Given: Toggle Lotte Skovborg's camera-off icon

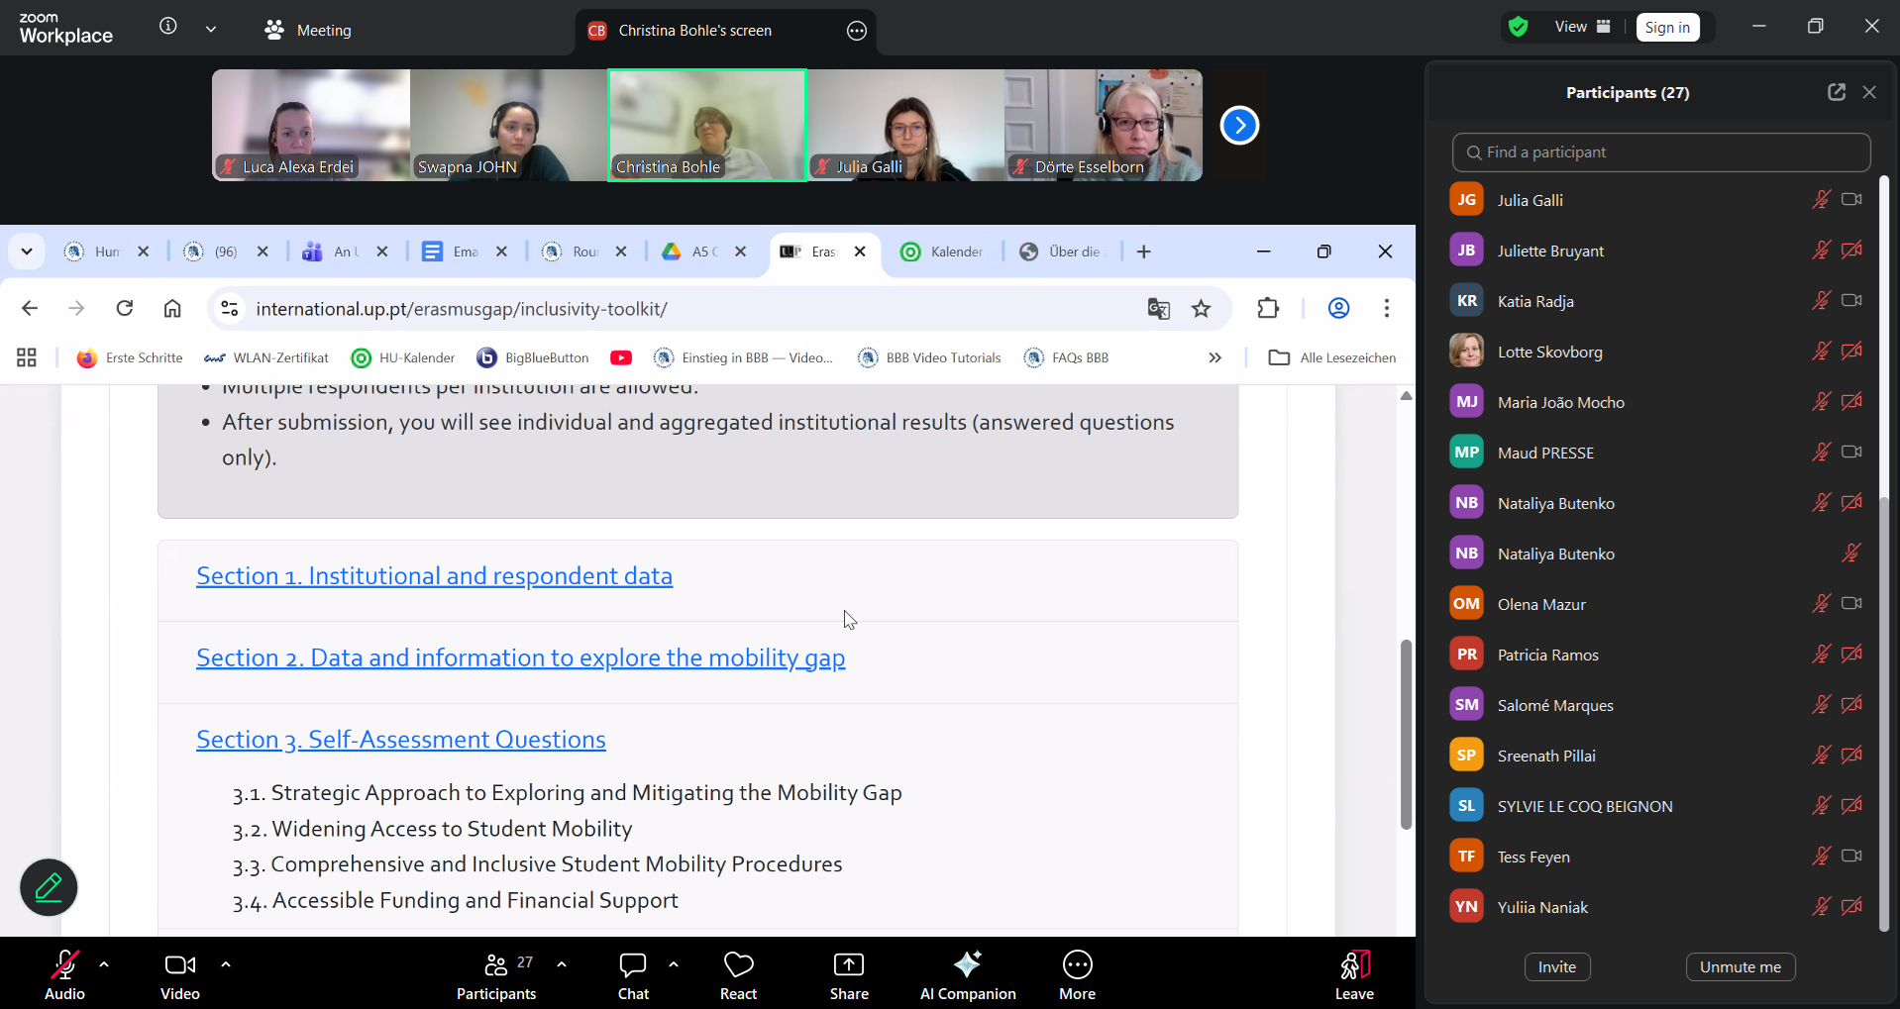Looking at the screenshot, I should 1851,352.
